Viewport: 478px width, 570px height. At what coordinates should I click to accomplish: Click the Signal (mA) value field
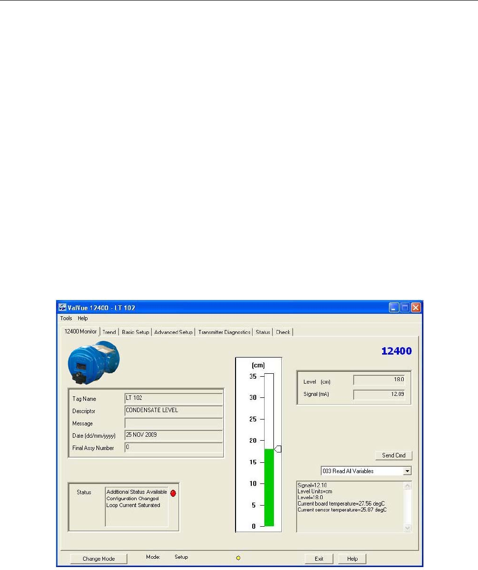(379, 394)
